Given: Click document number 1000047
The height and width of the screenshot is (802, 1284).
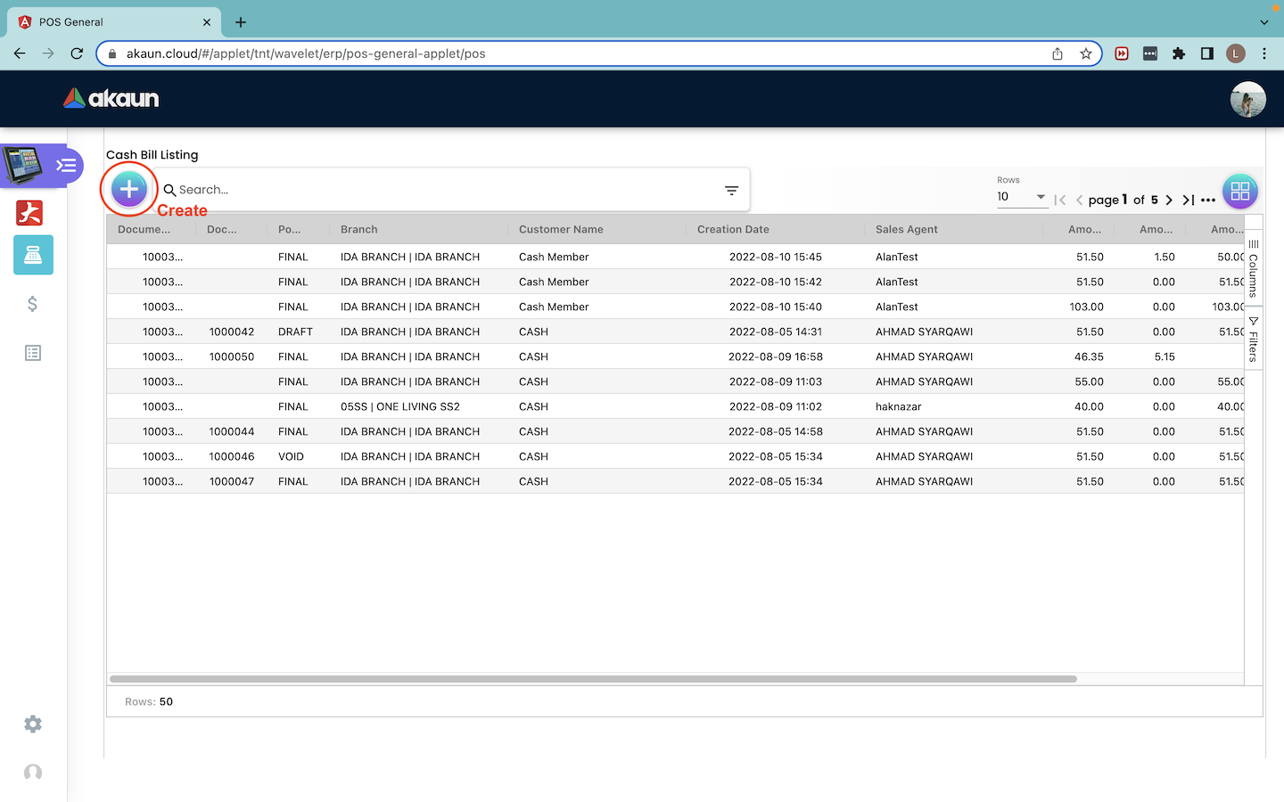Looking at the screenshot, I should (232, 481).
